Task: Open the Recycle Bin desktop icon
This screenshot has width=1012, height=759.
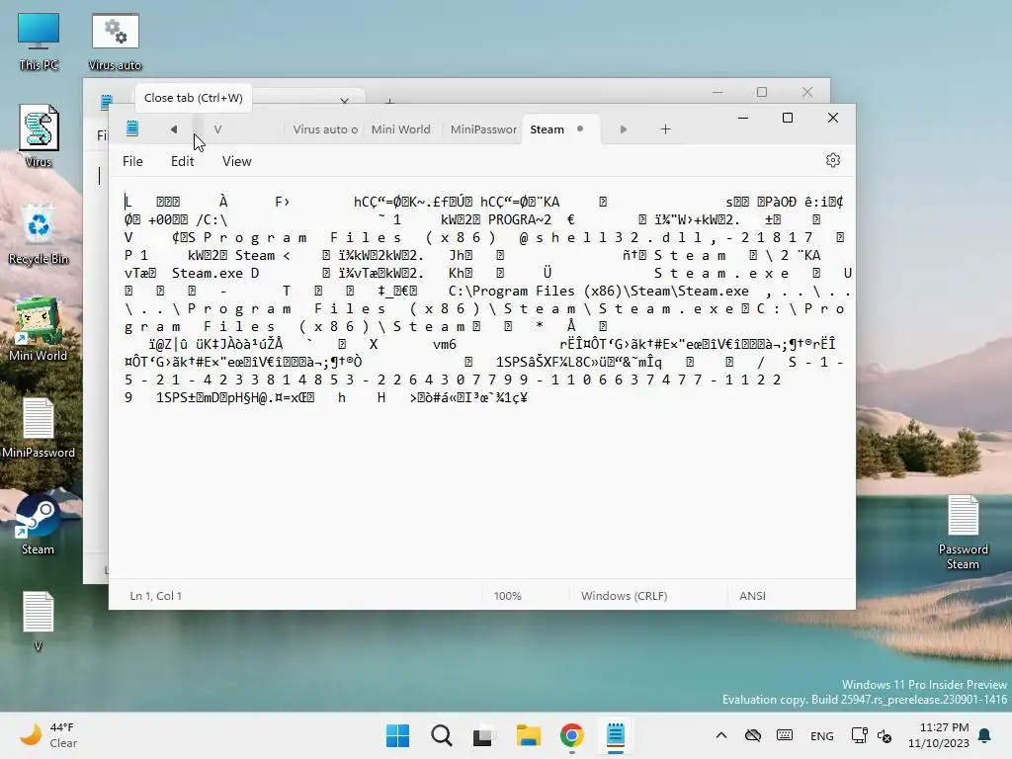Action: click(x=39, y=233)
